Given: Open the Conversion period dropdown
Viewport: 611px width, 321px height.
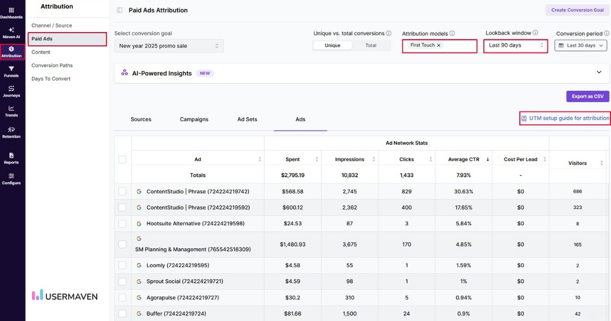Looking at the screenshot, I should click(x=580, y=45).
